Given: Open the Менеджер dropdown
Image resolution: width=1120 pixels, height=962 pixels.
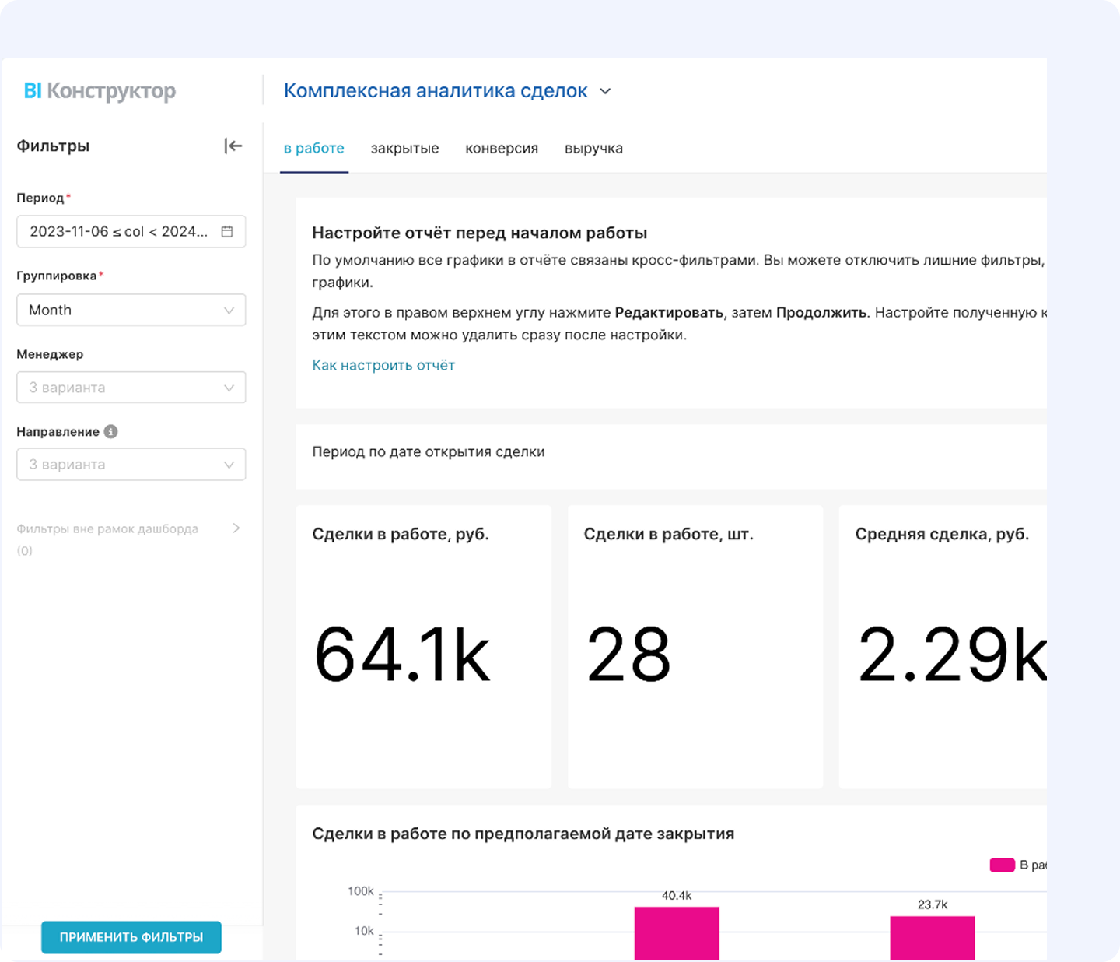Looking at the screenshot, I should [x=131, y=388].
